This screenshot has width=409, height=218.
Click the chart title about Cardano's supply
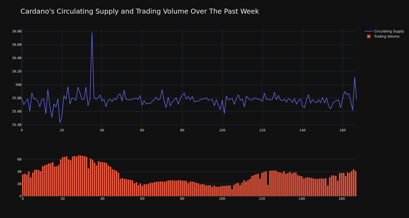tap(140, 11)
